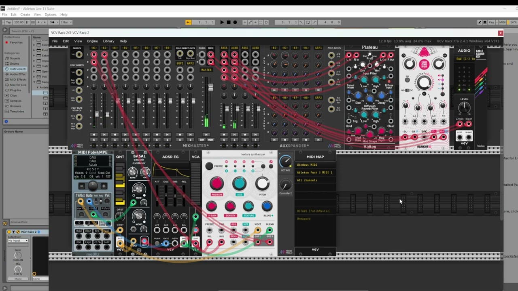Click the Tap tempo button
The width and height of the screenshot is (518, 291).
(x=8, y=22)
